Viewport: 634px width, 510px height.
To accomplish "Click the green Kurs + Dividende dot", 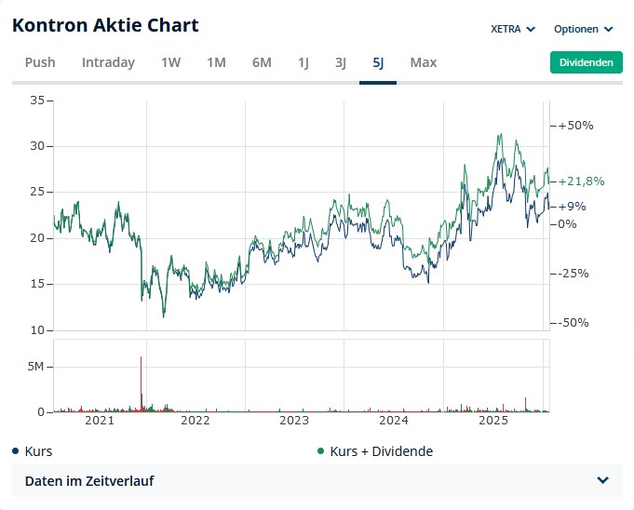I will 321,451.
